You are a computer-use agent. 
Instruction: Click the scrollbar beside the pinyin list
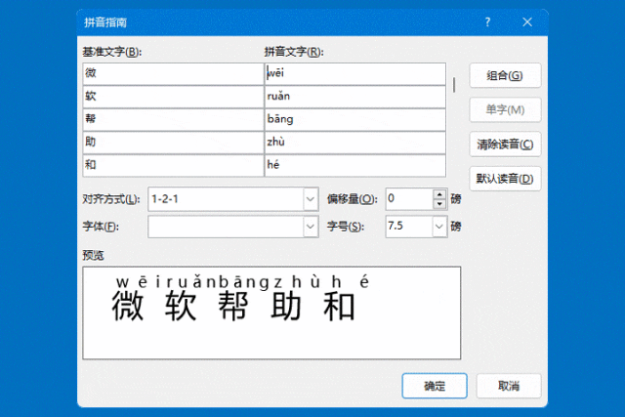pyautogui.click(x=454, y=85)
